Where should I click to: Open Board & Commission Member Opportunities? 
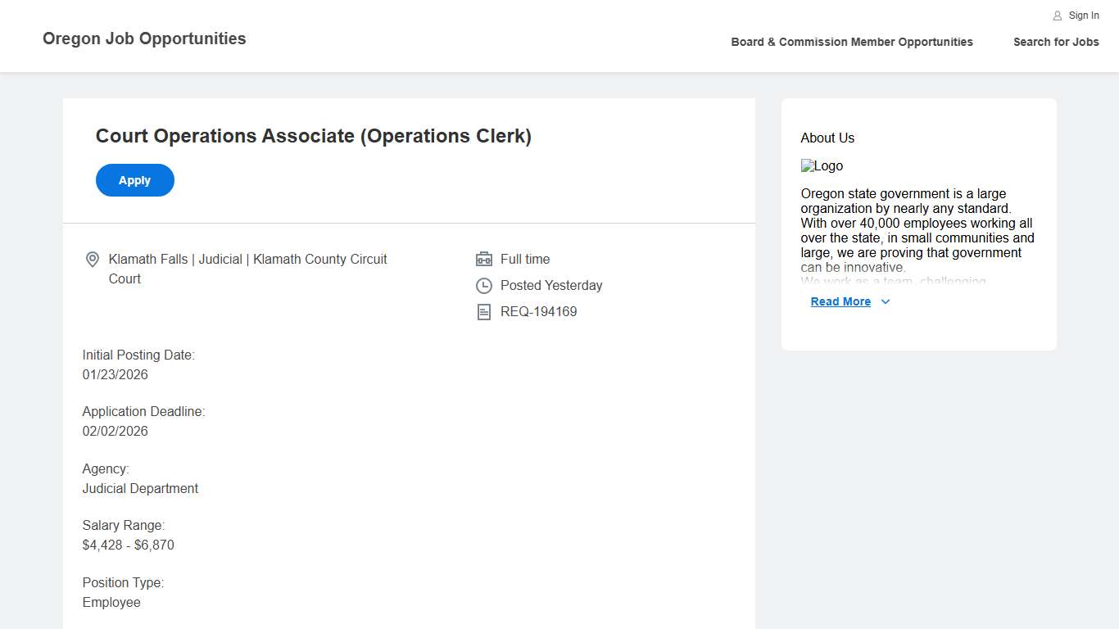coord(852,42)
